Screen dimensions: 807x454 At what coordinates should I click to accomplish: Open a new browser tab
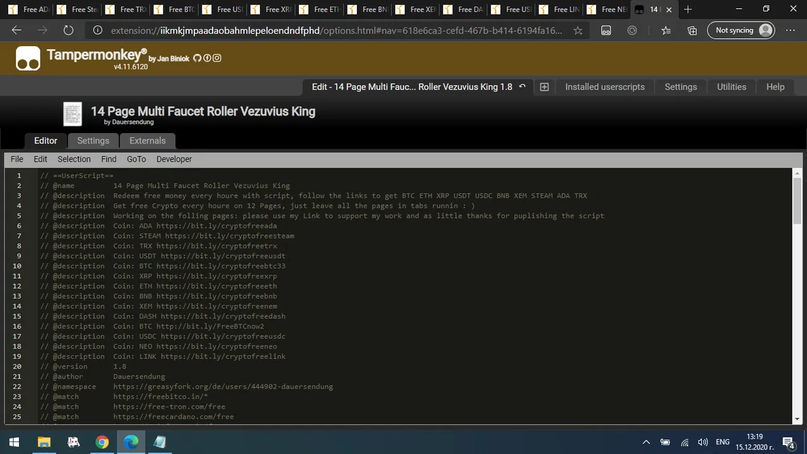pos(688,9)
